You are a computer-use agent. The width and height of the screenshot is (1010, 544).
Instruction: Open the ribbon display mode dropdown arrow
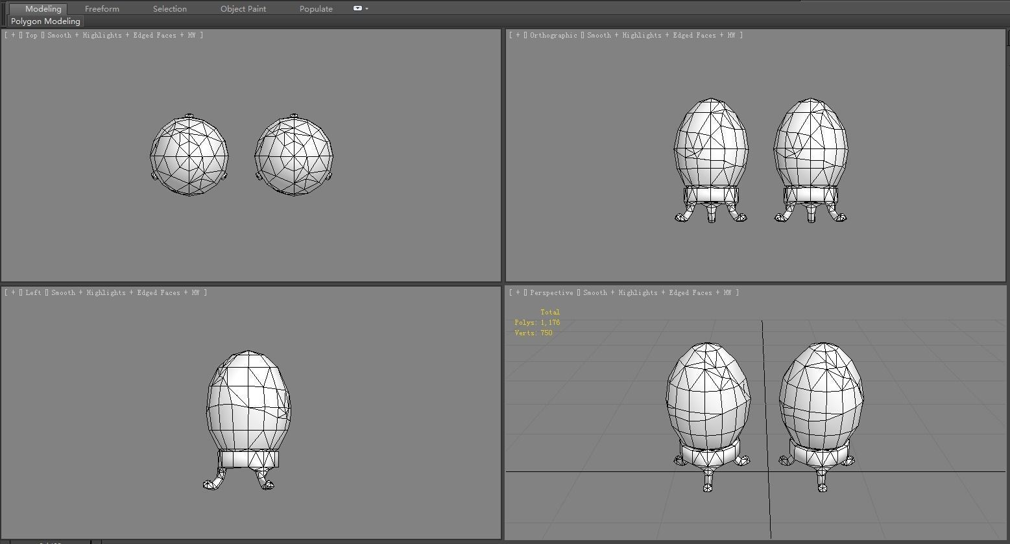(x=367, y=8)
